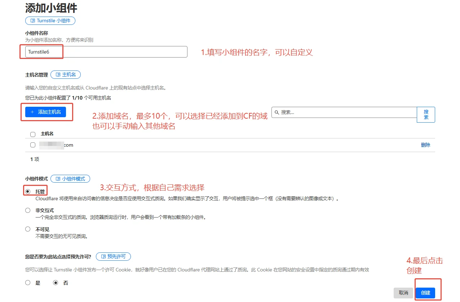This screenshot has height=302, width=460.
Task: Focus the 小组件名称 input containing Turnstile6
Action: [106, 52]
